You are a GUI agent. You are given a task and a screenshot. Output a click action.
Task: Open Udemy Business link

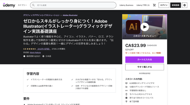click(126, 5)
